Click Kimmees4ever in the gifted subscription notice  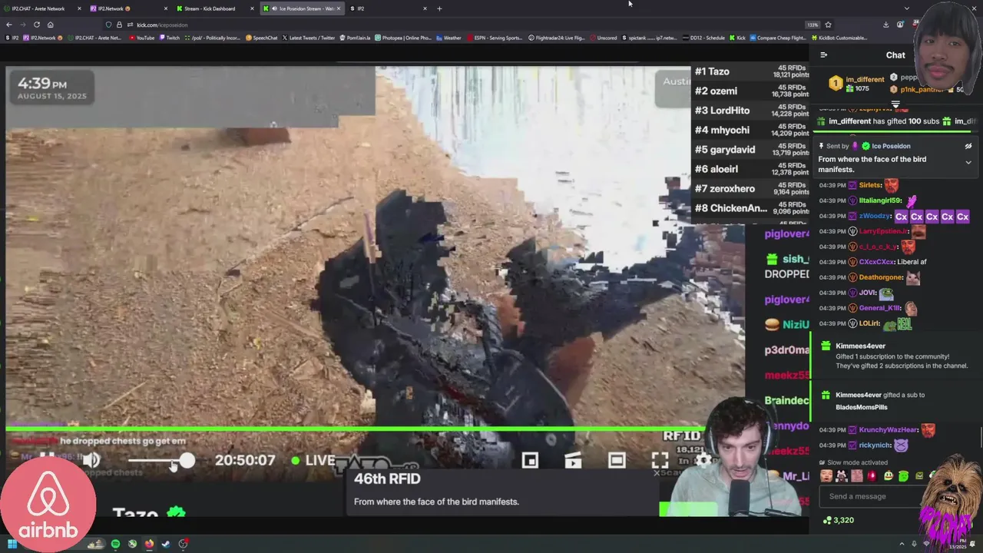[860, 346]
